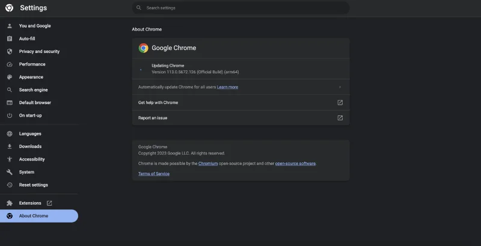The width and height of the screenshot is (481, 246).
Task: Click the accessibility figure icon
Action: tap(10, 159)
